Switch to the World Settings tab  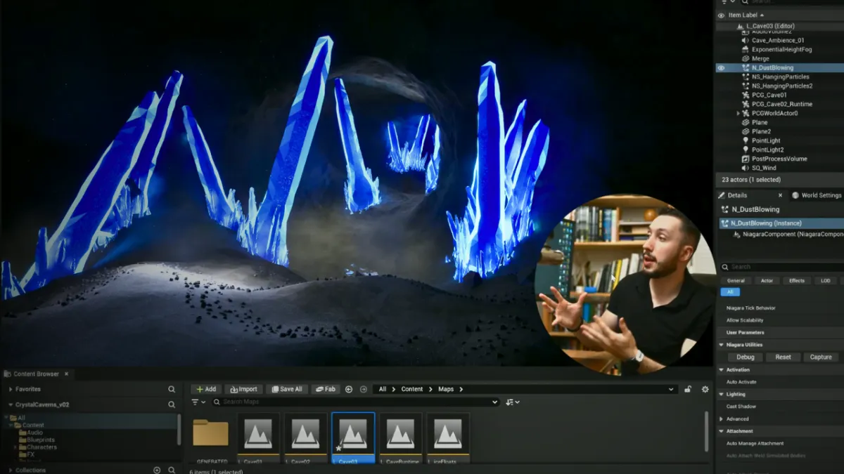(x=816, y=195)
